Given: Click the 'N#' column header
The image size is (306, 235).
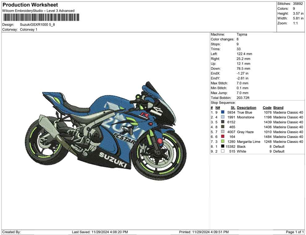Looking at the screenshot, I should point(218,108).
